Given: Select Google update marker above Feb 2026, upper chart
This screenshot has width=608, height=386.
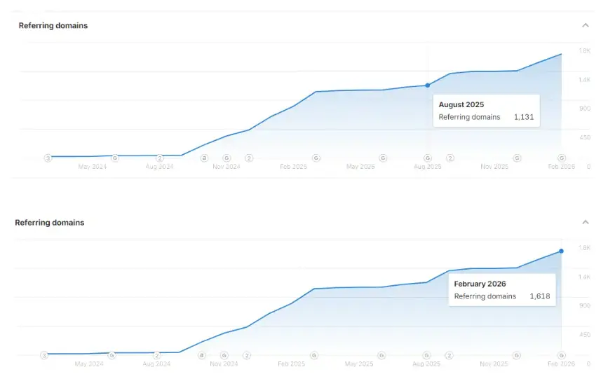Looking at the screenshot, I should click(562, 158).
